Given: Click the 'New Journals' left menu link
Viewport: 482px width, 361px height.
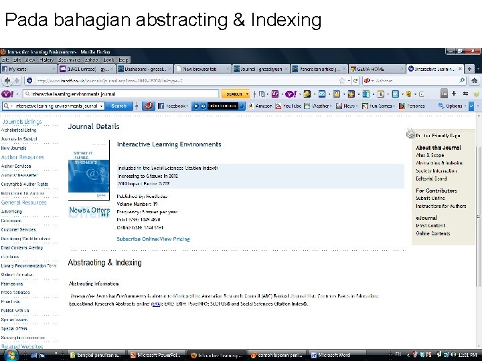Looking at the screenshot, I should [x=13, y=148].
